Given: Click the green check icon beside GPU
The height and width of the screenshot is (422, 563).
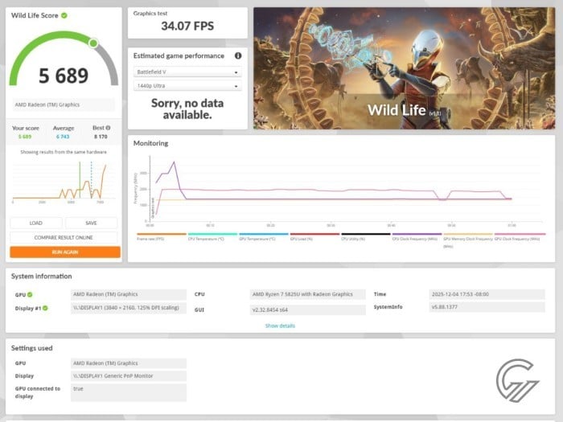Looking at the screenshot, I should 30,295.
